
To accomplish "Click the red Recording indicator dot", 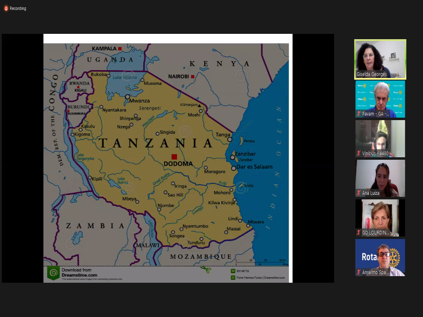I will (6, 8).
